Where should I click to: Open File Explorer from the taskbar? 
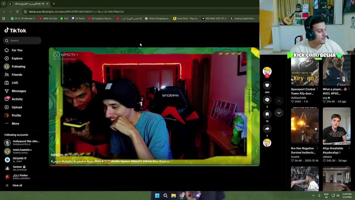tap(174, 196)
